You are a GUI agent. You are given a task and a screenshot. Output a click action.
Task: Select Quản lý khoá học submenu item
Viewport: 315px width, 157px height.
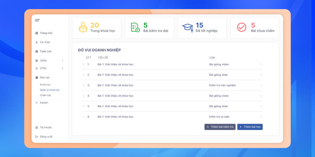pos(50,90)
